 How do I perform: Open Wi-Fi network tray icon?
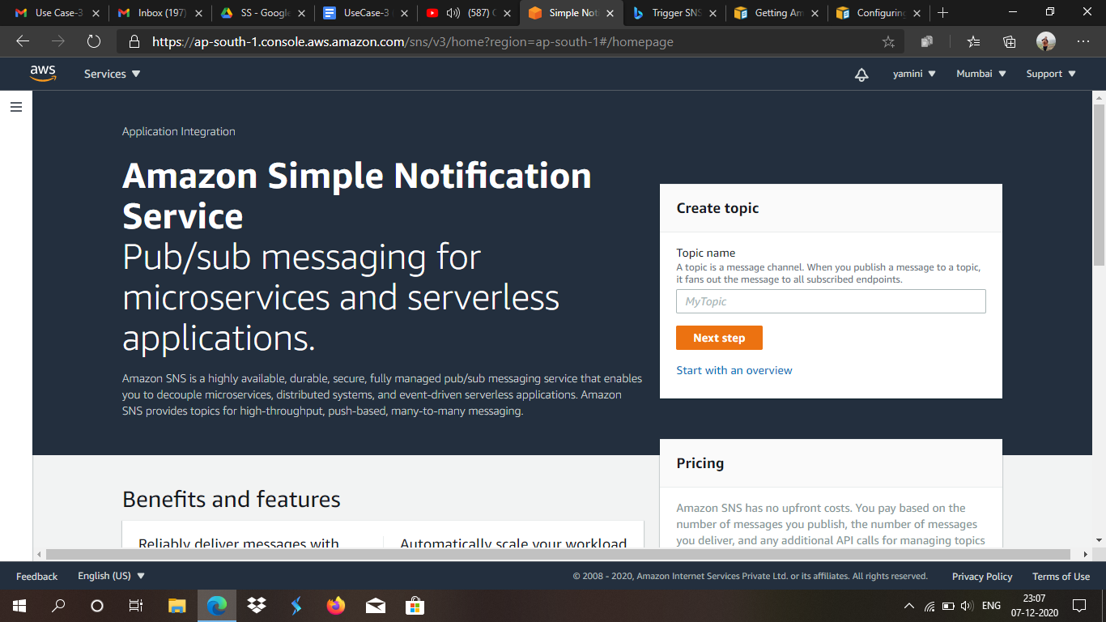click(x=929, y=606)
